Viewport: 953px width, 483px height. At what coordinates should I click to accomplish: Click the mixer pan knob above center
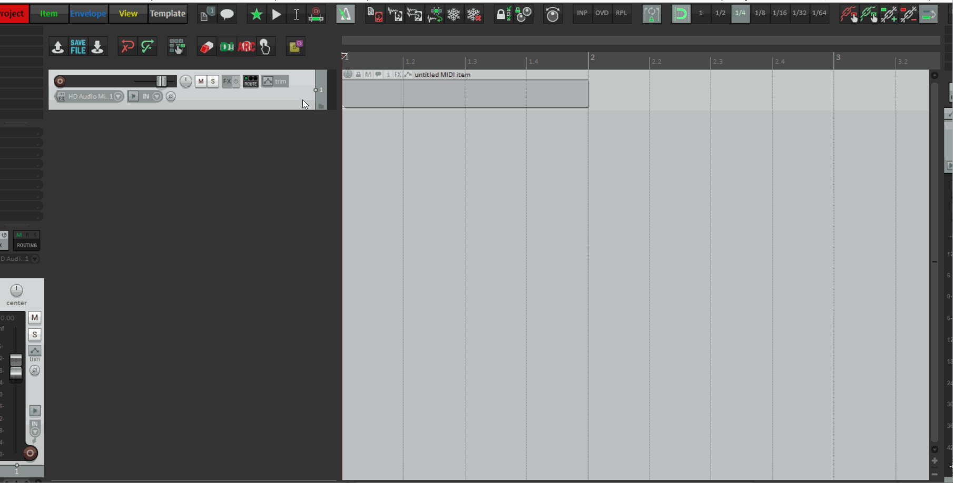click(x=16, y=290)
